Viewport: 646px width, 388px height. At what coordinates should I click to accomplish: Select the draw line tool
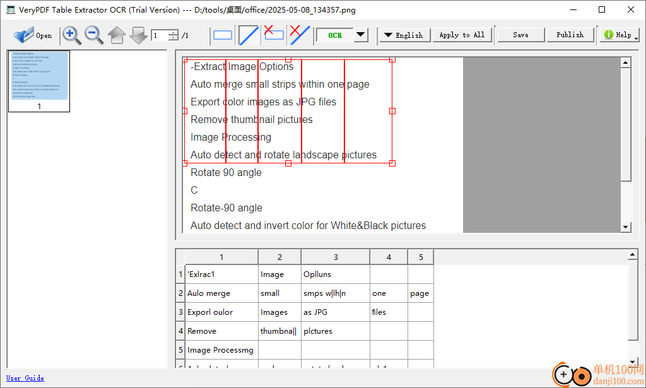click(x=249, y=35)
